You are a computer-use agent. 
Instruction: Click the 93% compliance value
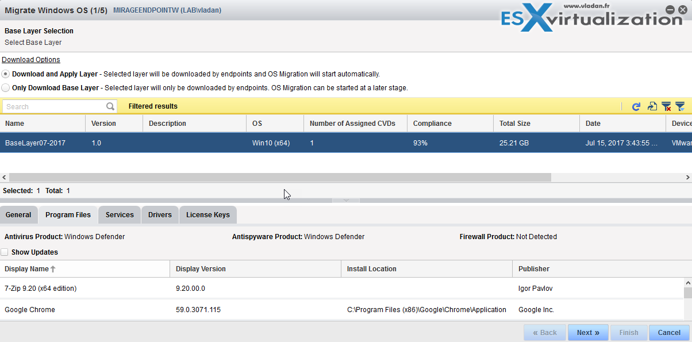click(x=420, y=143)
